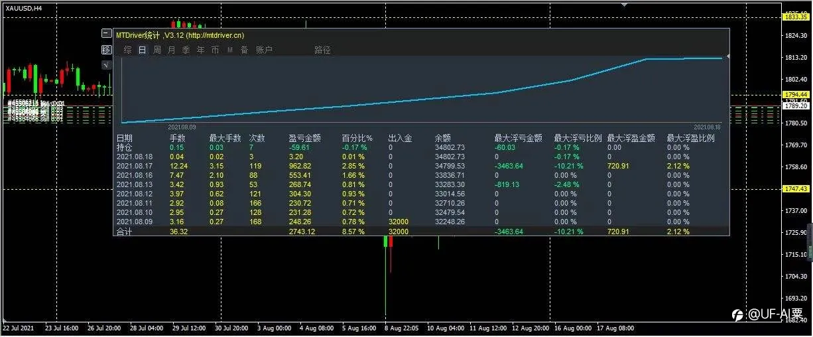Click the 最大浮亏金额 column header

pyautogui.click(x=519, y=138)
